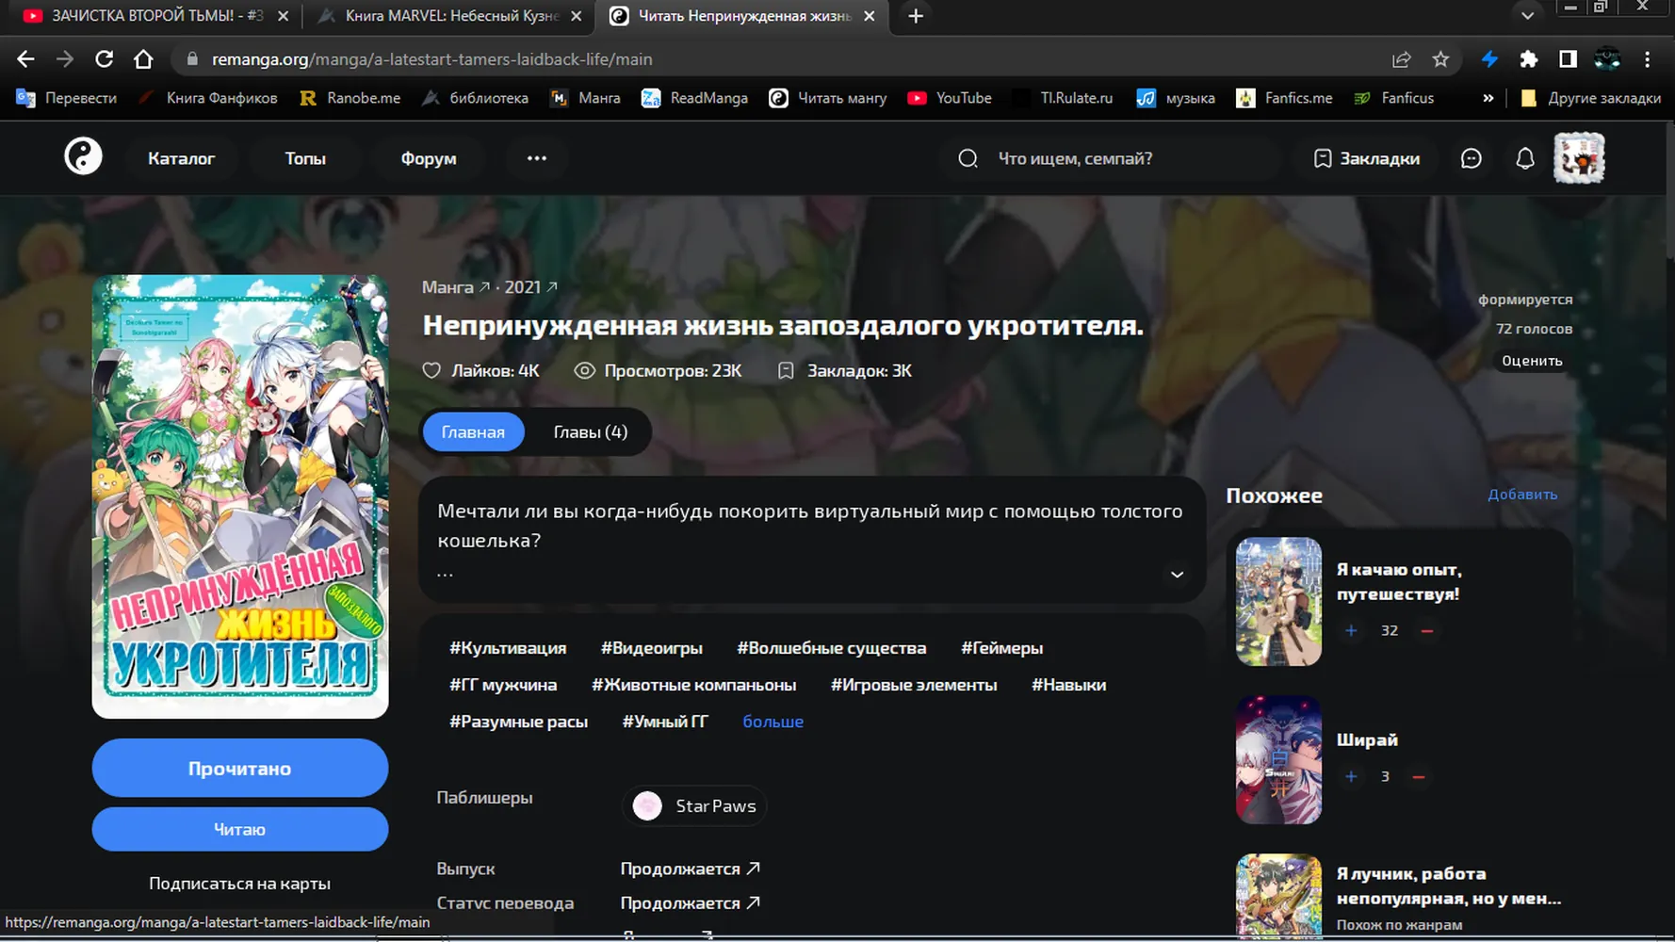
Task: Open similar title 'Я качаю опыт, путешествуя!'
Action: 1398,581
